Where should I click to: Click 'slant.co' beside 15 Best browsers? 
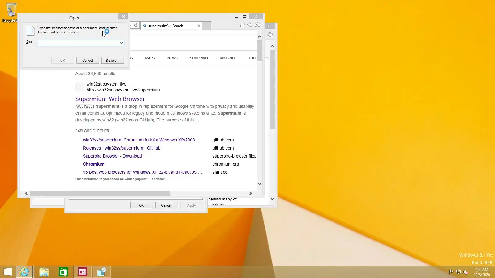pos(220,172)
